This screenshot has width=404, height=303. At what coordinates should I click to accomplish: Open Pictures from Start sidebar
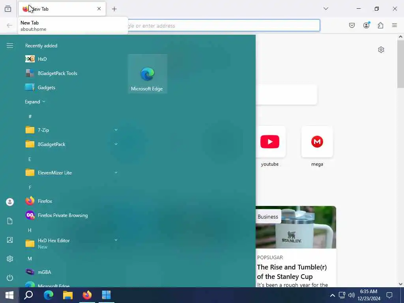tap(10, 240)
